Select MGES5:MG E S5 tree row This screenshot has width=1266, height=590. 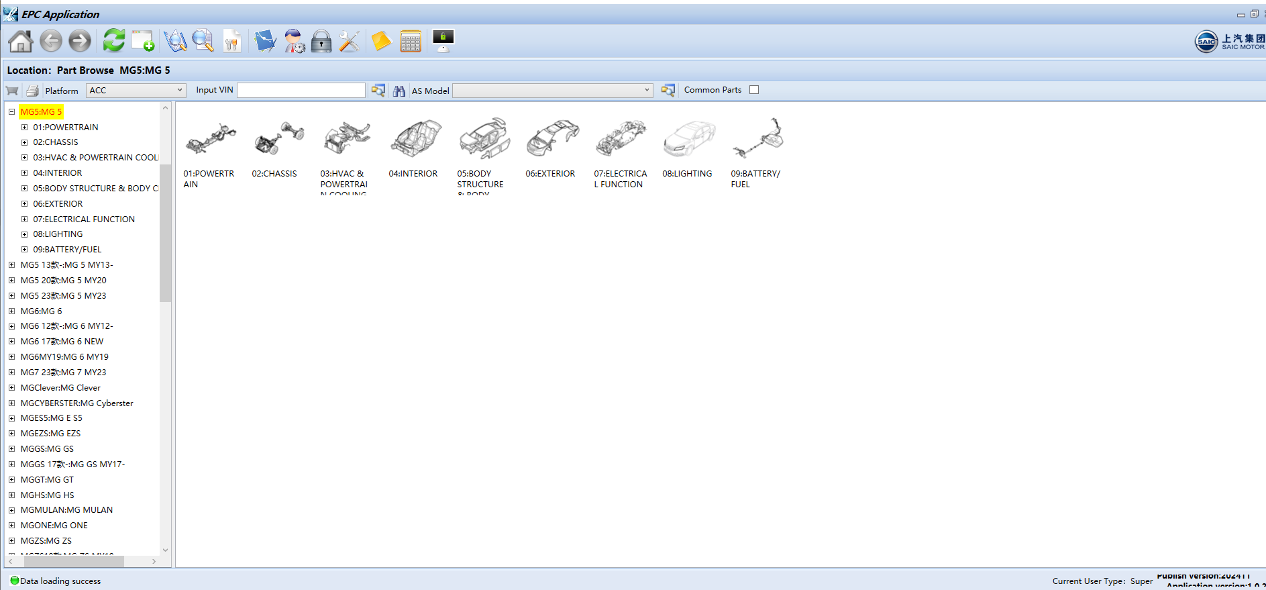coord(51,418)
